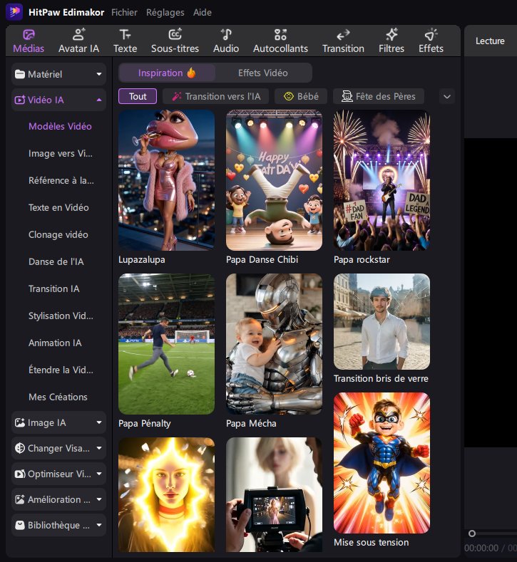Select the camera filming woman template thumbnail

[x=274, y=494]
